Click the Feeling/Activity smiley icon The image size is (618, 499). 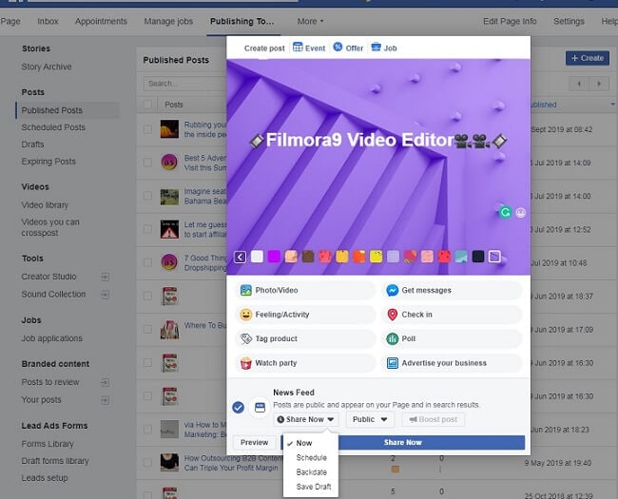click(246, 315)
